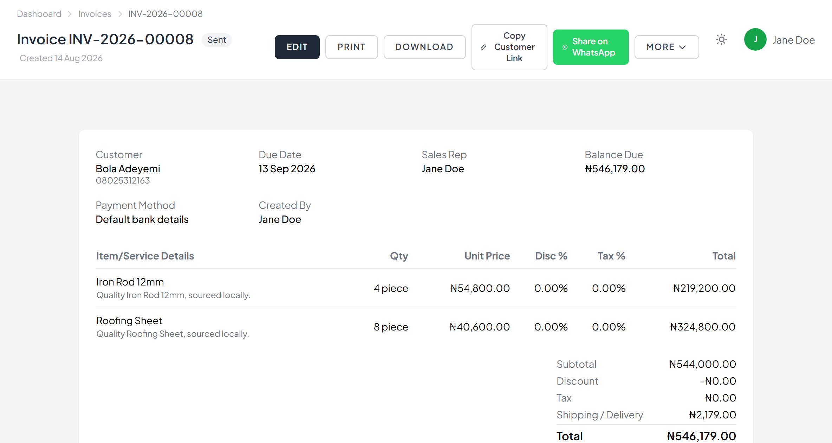Click unit price ₦54,800.00
The width and height of the screenshot is (832, 443).
[x=480, y=288]
